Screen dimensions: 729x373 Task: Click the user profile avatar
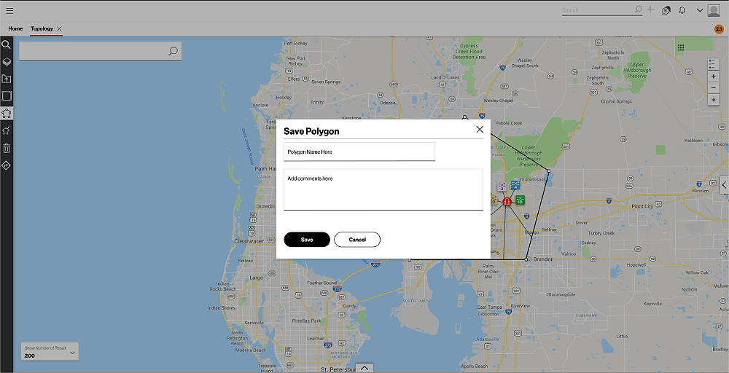pos(714,10)
